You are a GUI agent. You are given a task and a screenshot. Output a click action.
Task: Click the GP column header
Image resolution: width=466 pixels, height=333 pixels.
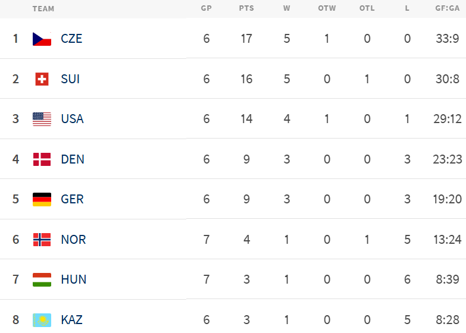(x=207, y=8)
